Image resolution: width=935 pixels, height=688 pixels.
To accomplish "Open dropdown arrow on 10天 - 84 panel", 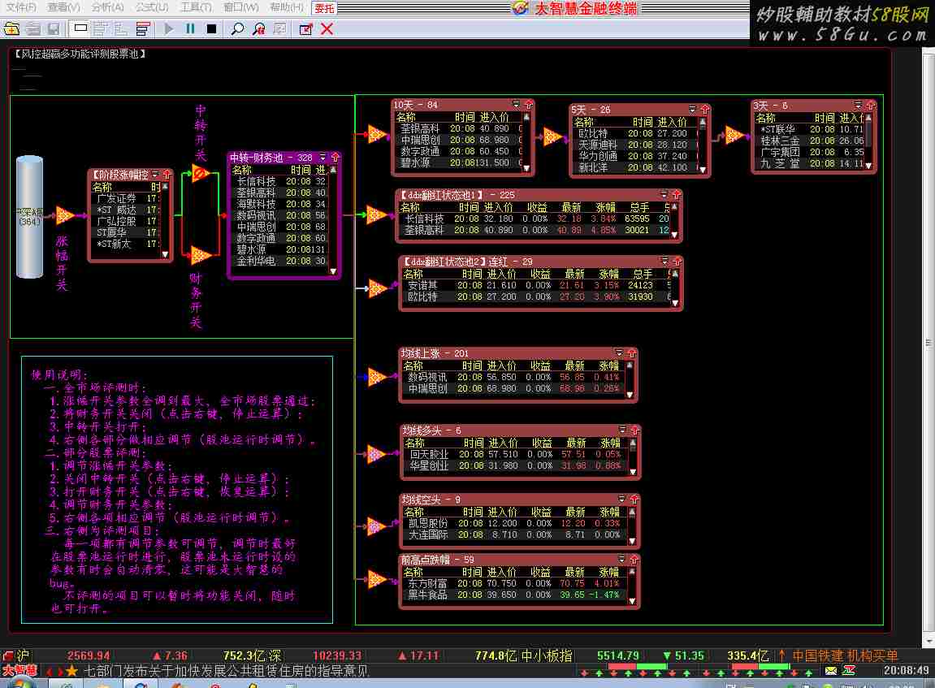I will point(517,105).
